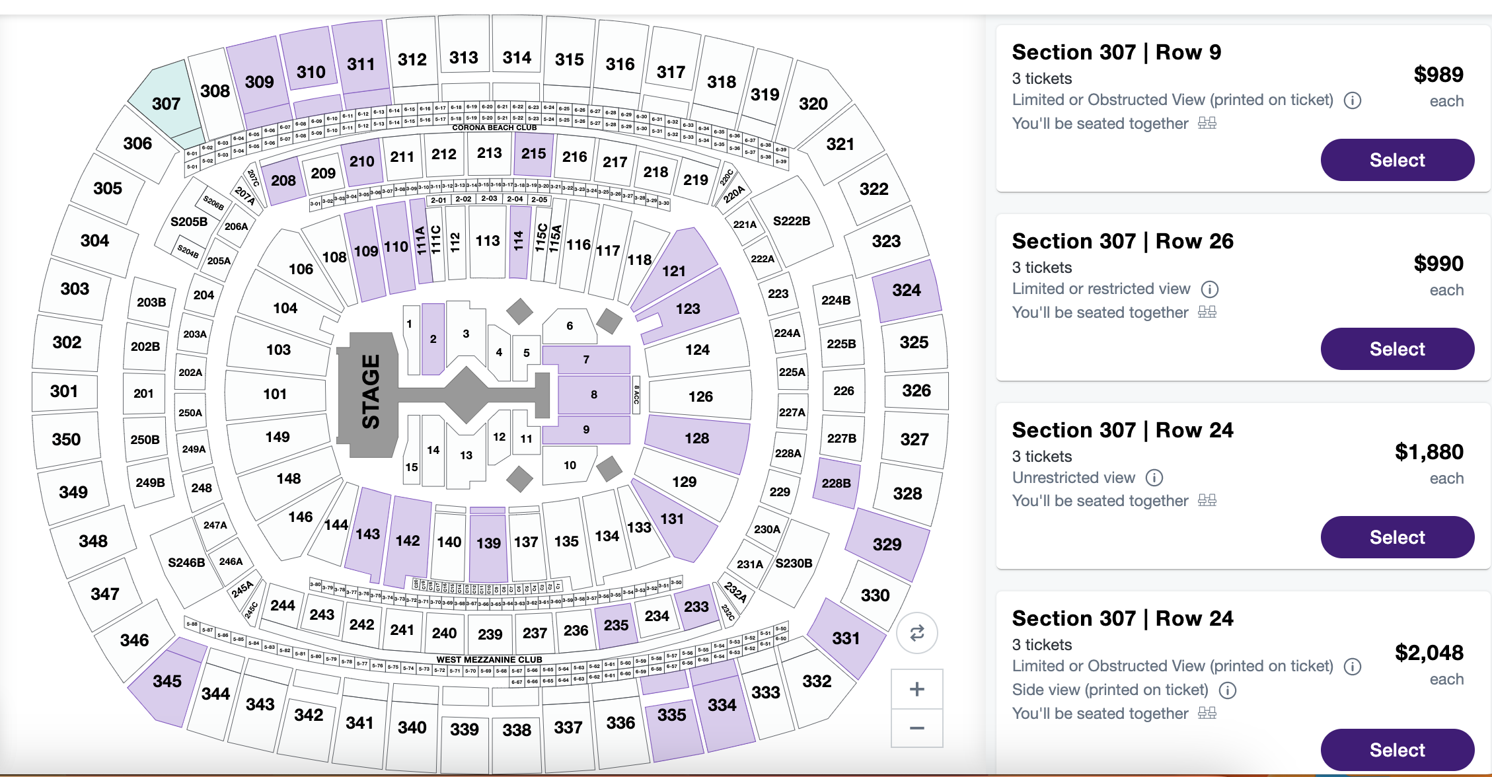Select the $989 Row 9 tickets
1492x777 pixels.
1397,160
